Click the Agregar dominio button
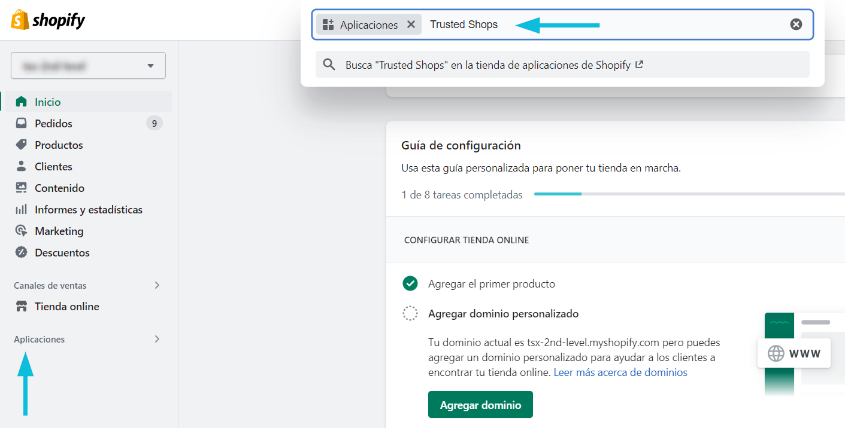The image size is (845, 428). (480, 405)
